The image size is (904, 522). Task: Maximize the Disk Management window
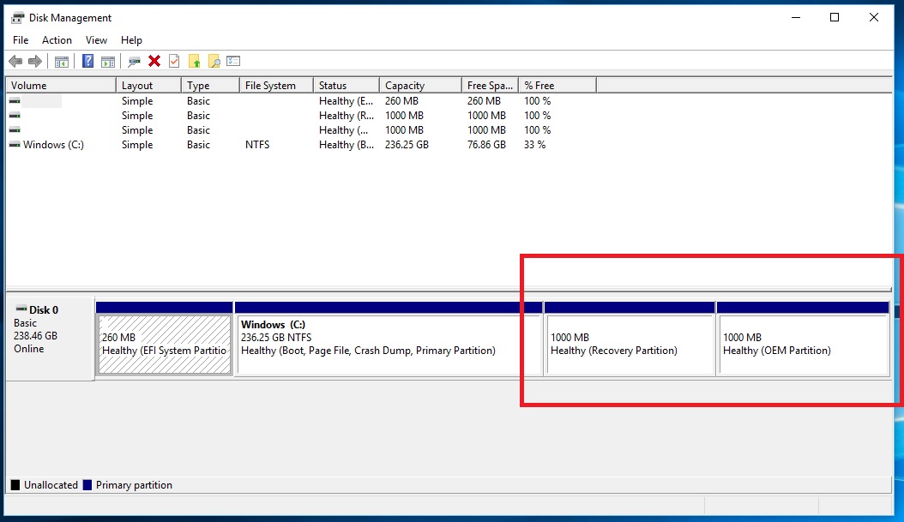click(x=835, y=17)
